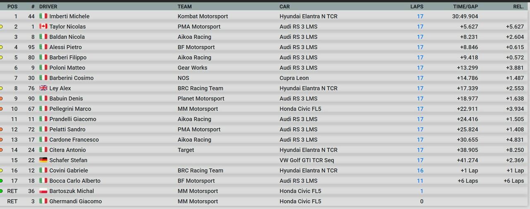Viewport: 530px width, 209px height.
Task: Open the 16 laps link for Covini Gabriele
Action: click(x=420, y=170)
